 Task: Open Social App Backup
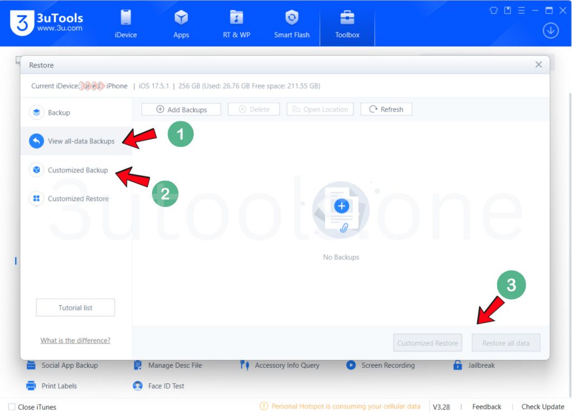tap(69, 365)
